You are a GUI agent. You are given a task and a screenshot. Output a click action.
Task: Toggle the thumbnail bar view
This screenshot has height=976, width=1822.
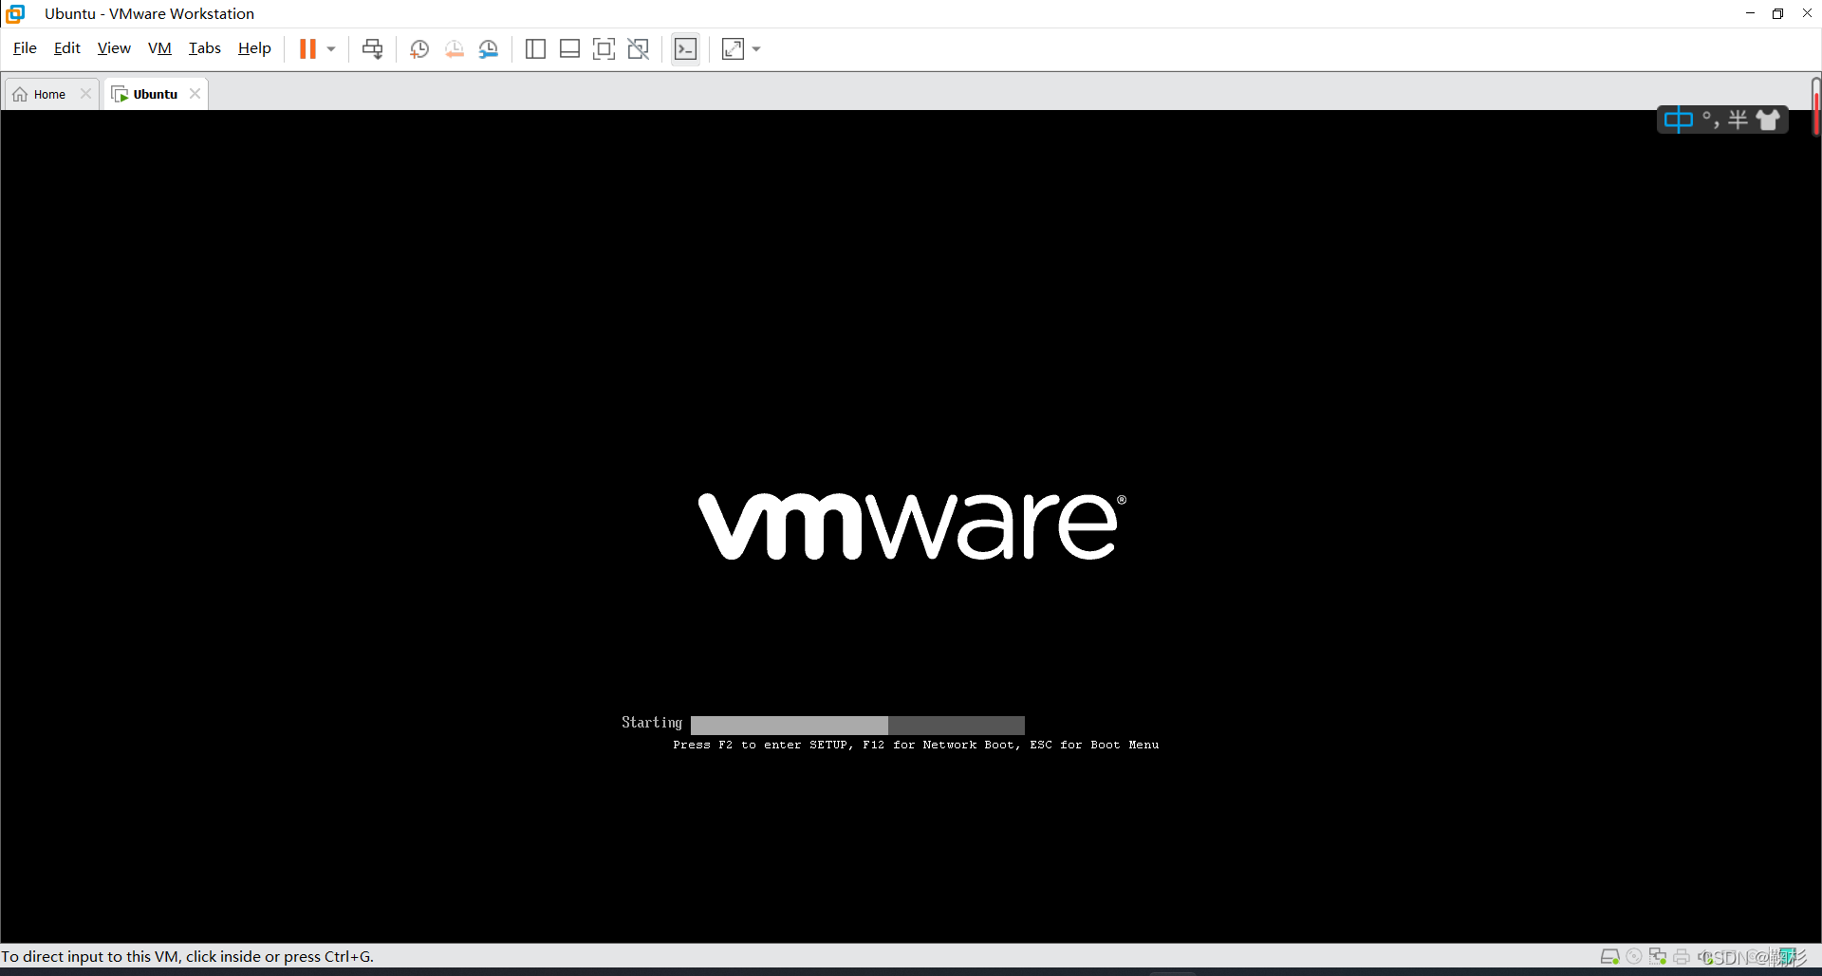click(x=569, y=49)
